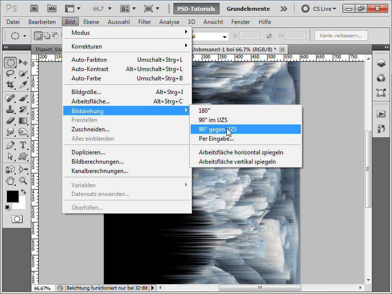Rotate image 90° gegen UZS
Viewport: 392px width, 294px height.
click(246, 129)
